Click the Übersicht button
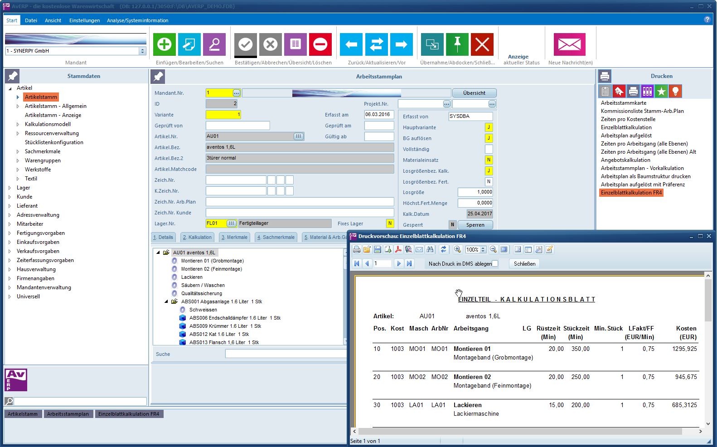This screenshot has width=717, height=447. pyautogui.click(x=474, y=93)
